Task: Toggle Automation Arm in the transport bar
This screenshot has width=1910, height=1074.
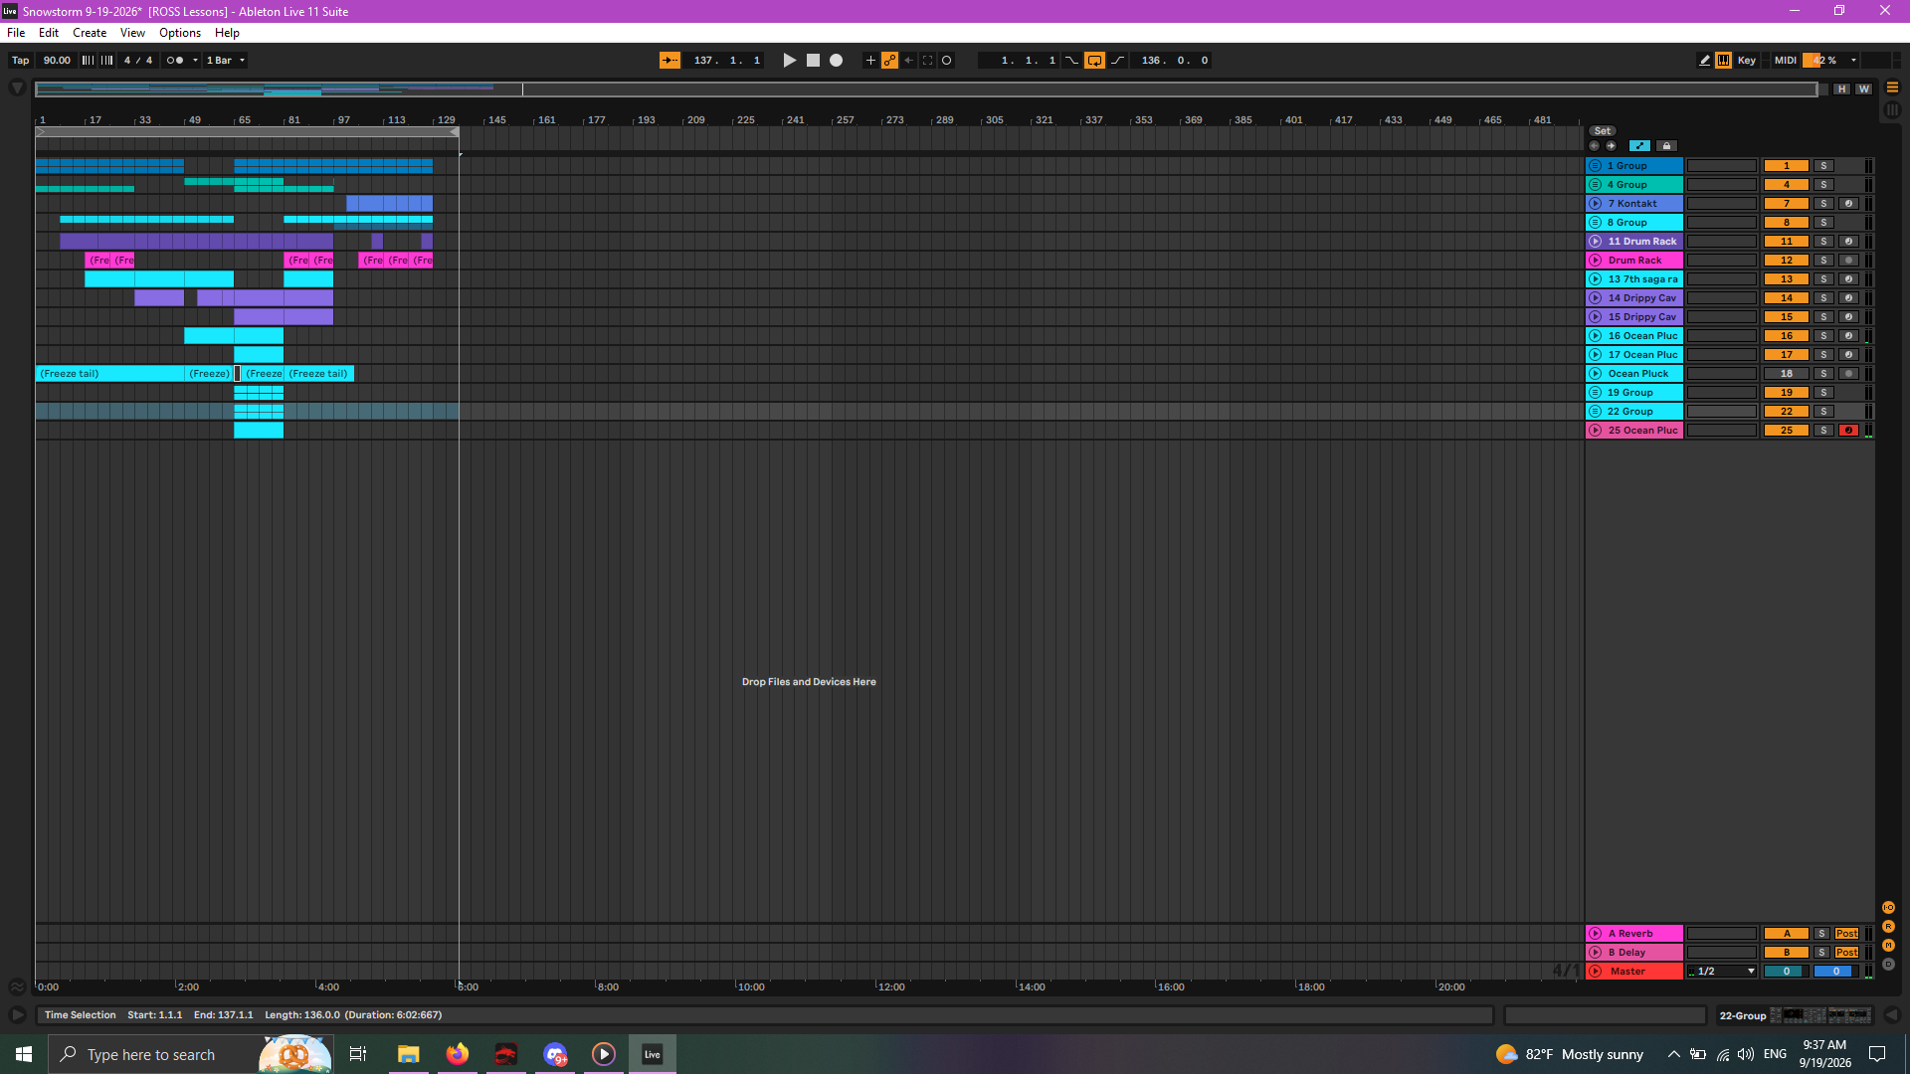Action: (890, 61)
